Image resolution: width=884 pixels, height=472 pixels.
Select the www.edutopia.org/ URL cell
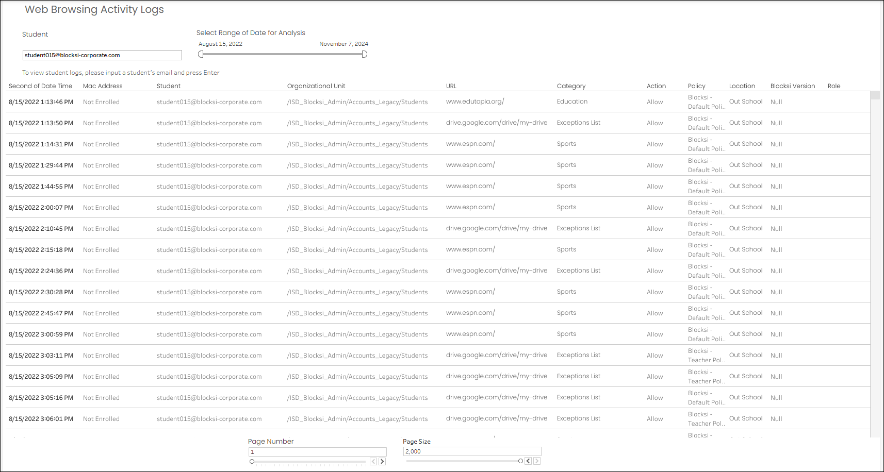point(475,102)
